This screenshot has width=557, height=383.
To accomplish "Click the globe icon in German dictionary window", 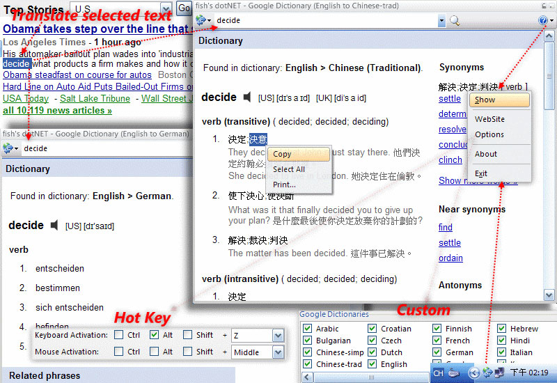I will (8, 148).
